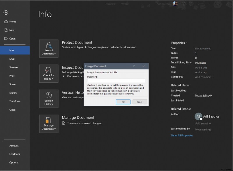Click the New document page icon
Screen dimensions: 233x171
pyautogui.click(x=6, y=30)
